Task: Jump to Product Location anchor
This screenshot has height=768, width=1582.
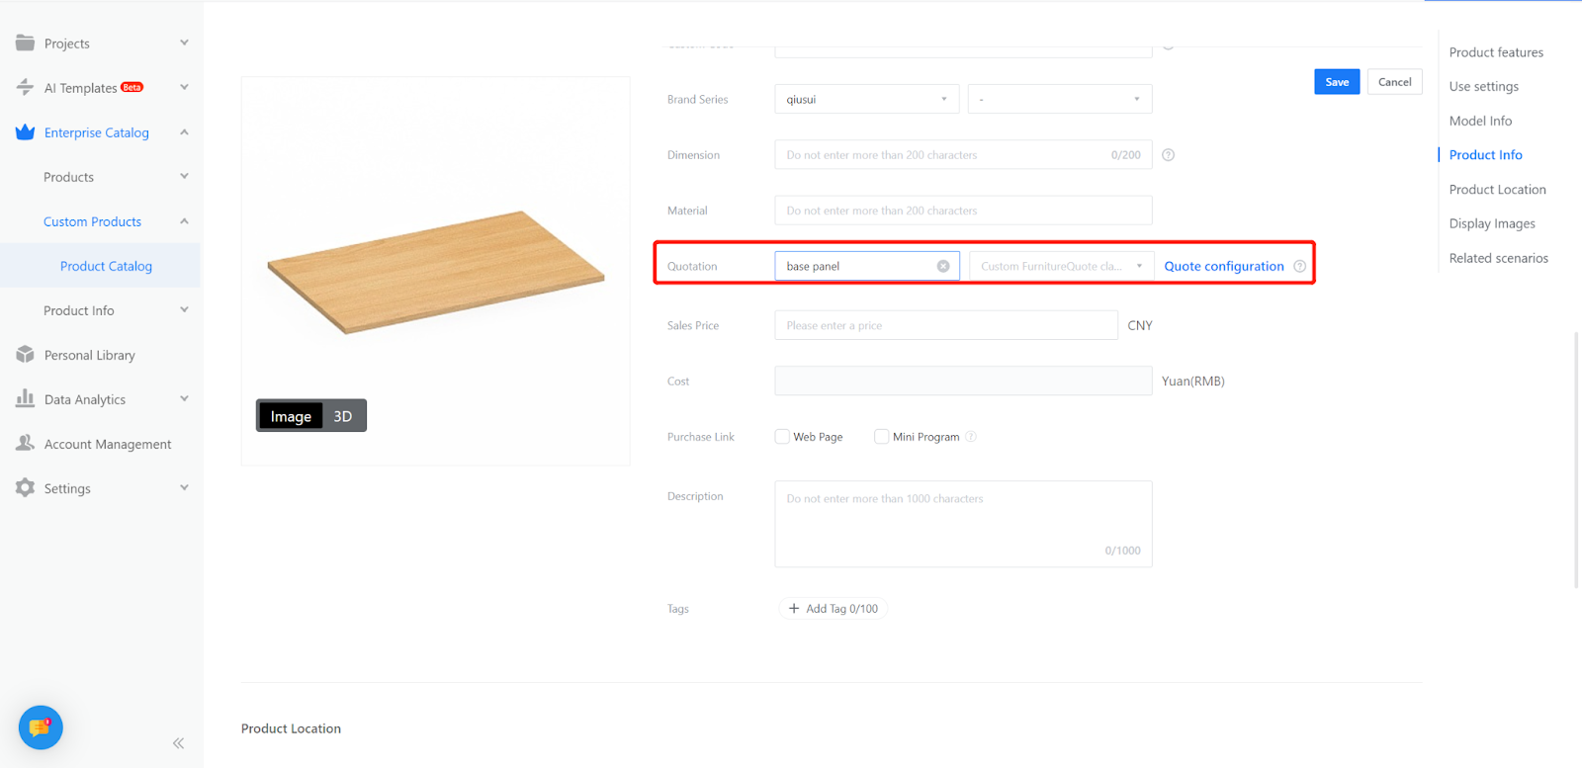Action: click(x=1498, y=190)
